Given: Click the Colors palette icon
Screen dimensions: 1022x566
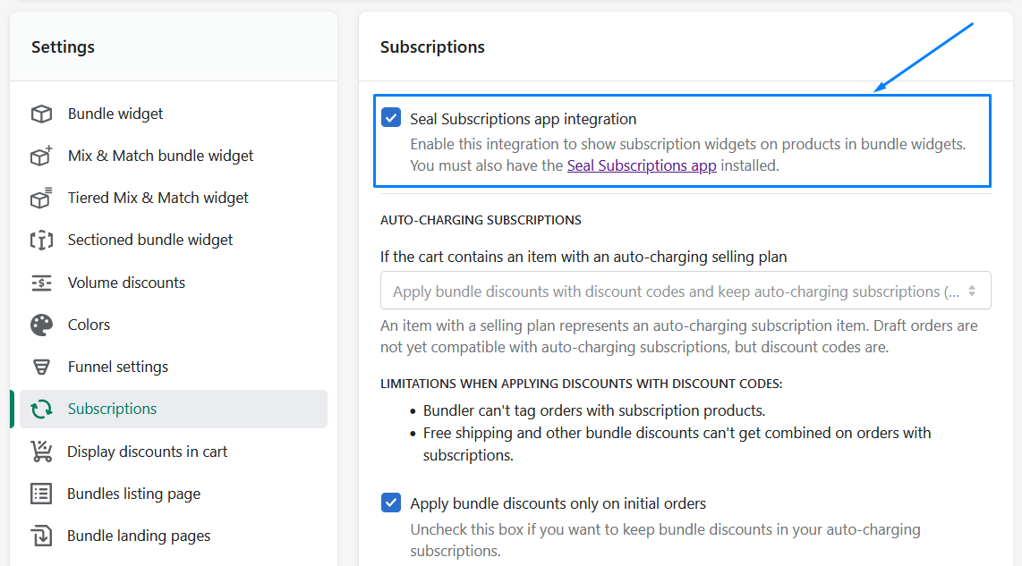Looking at the screenshot, I should [x=41, y=325].
